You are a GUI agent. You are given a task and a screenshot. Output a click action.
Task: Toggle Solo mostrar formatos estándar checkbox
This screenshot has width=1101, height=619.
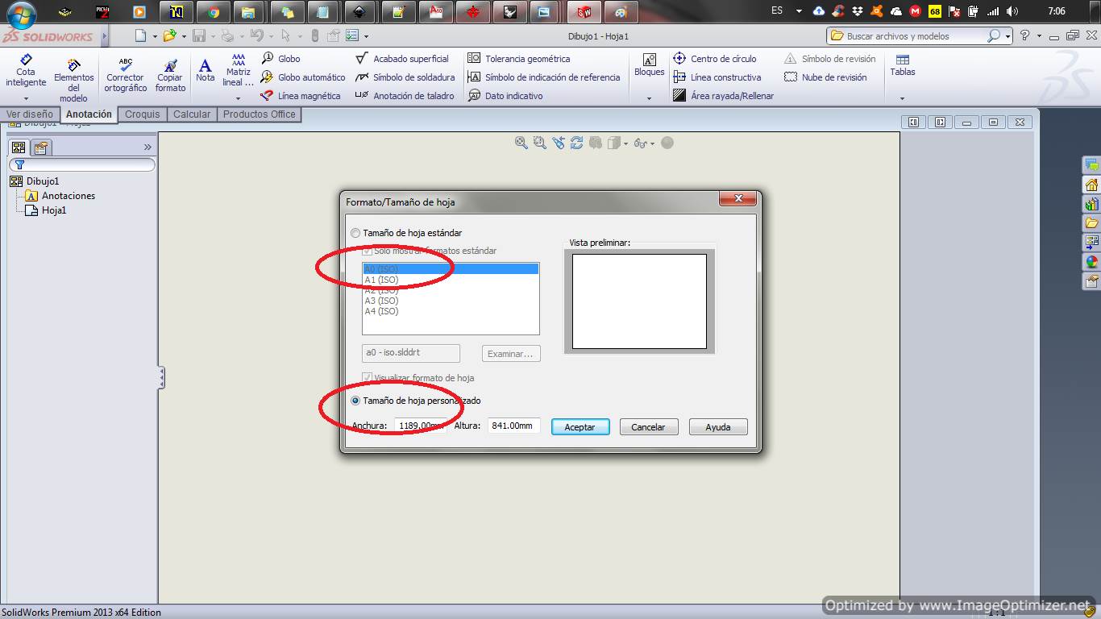coord(368,251)
